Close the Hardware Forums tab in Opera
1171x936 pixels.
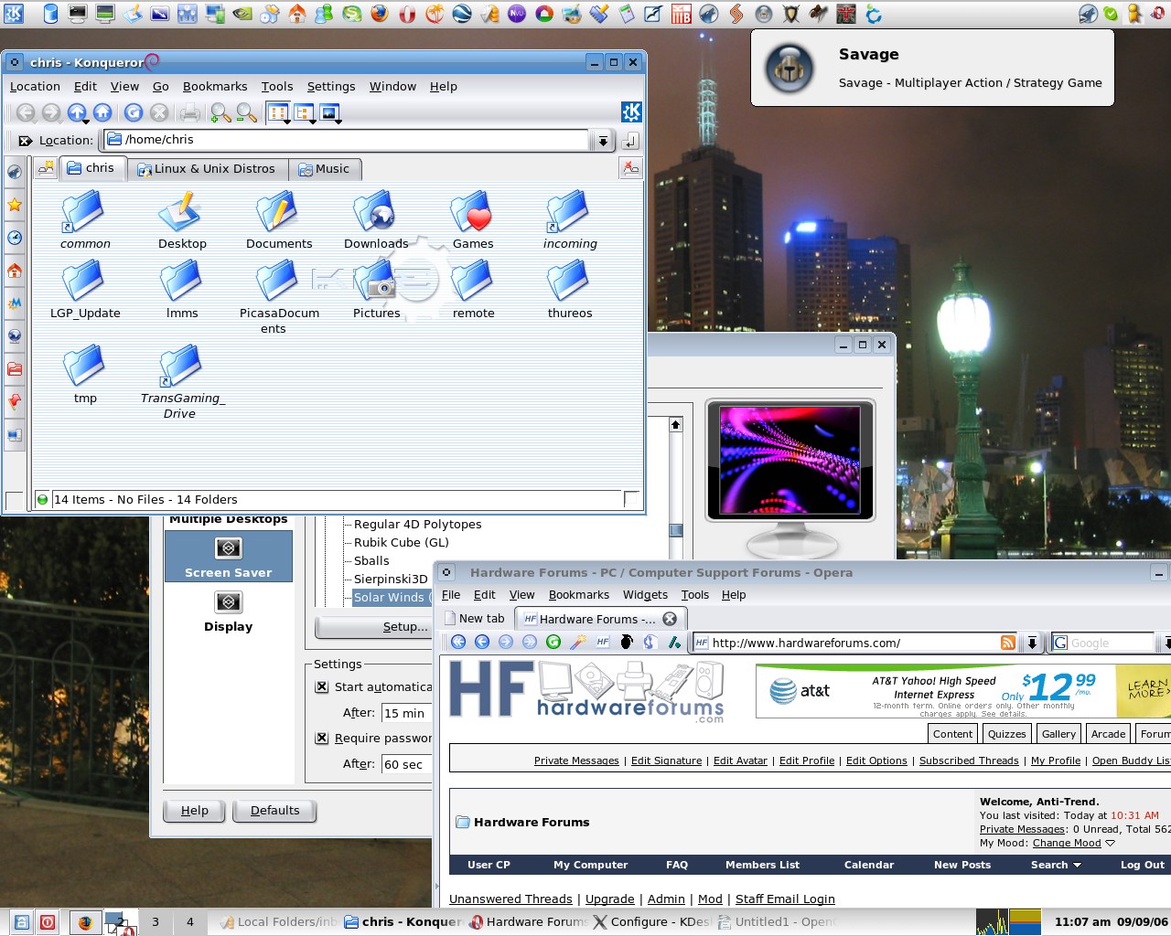670,619
